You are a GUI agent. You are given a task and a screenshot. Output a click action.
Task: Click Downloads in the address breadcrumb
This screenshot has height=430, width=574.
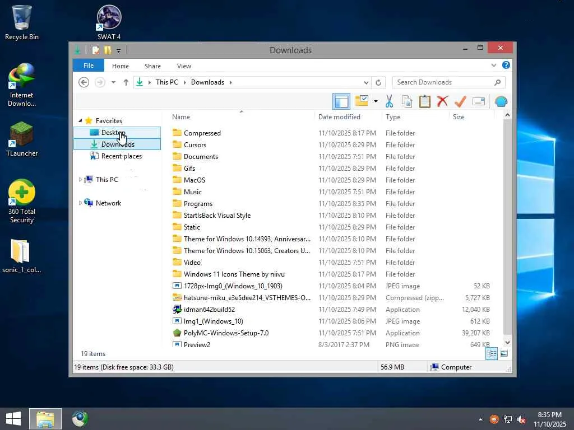207,82
